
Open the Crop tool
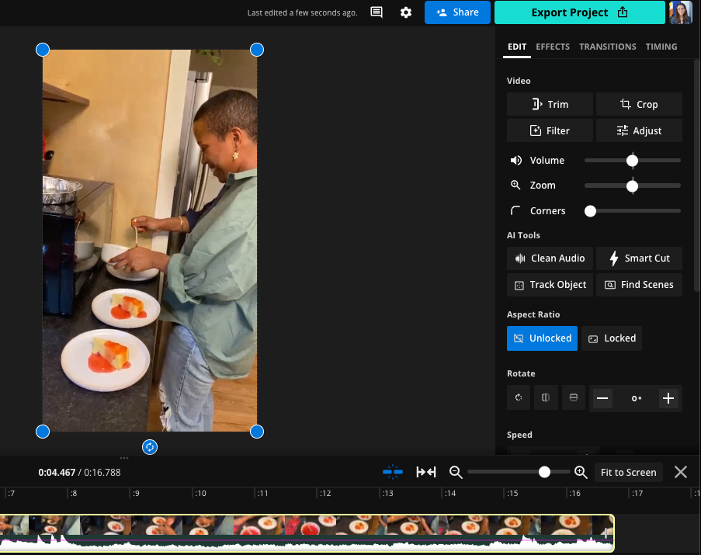click(640, 104)
